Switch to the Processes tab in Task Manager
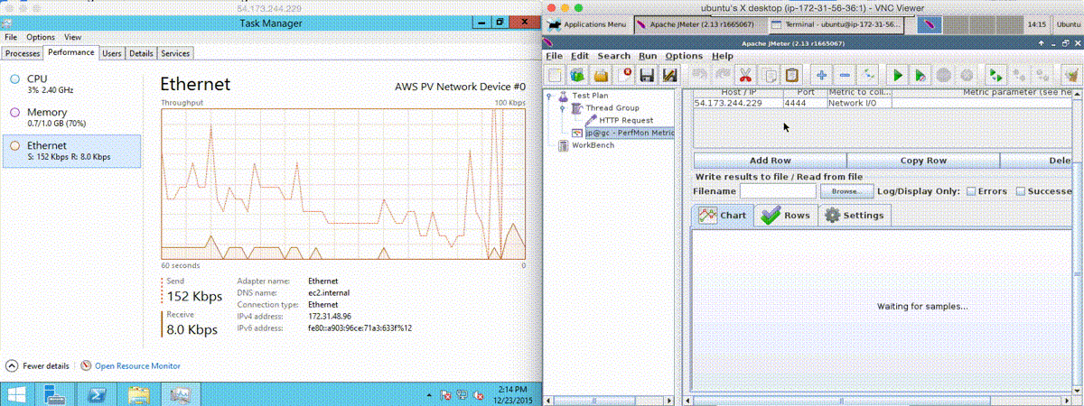Viewport: 1084px width, 406px height. click(23, 54)
